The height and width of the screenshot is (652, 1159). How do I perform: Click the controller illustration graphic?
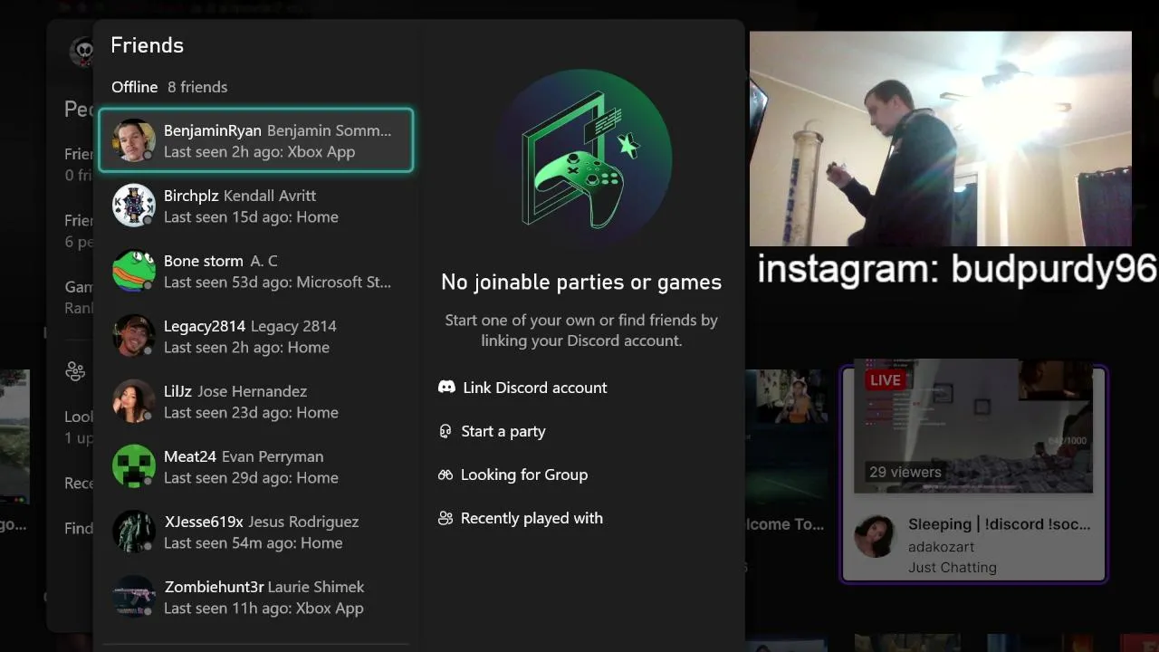click(x=584, y=158)
